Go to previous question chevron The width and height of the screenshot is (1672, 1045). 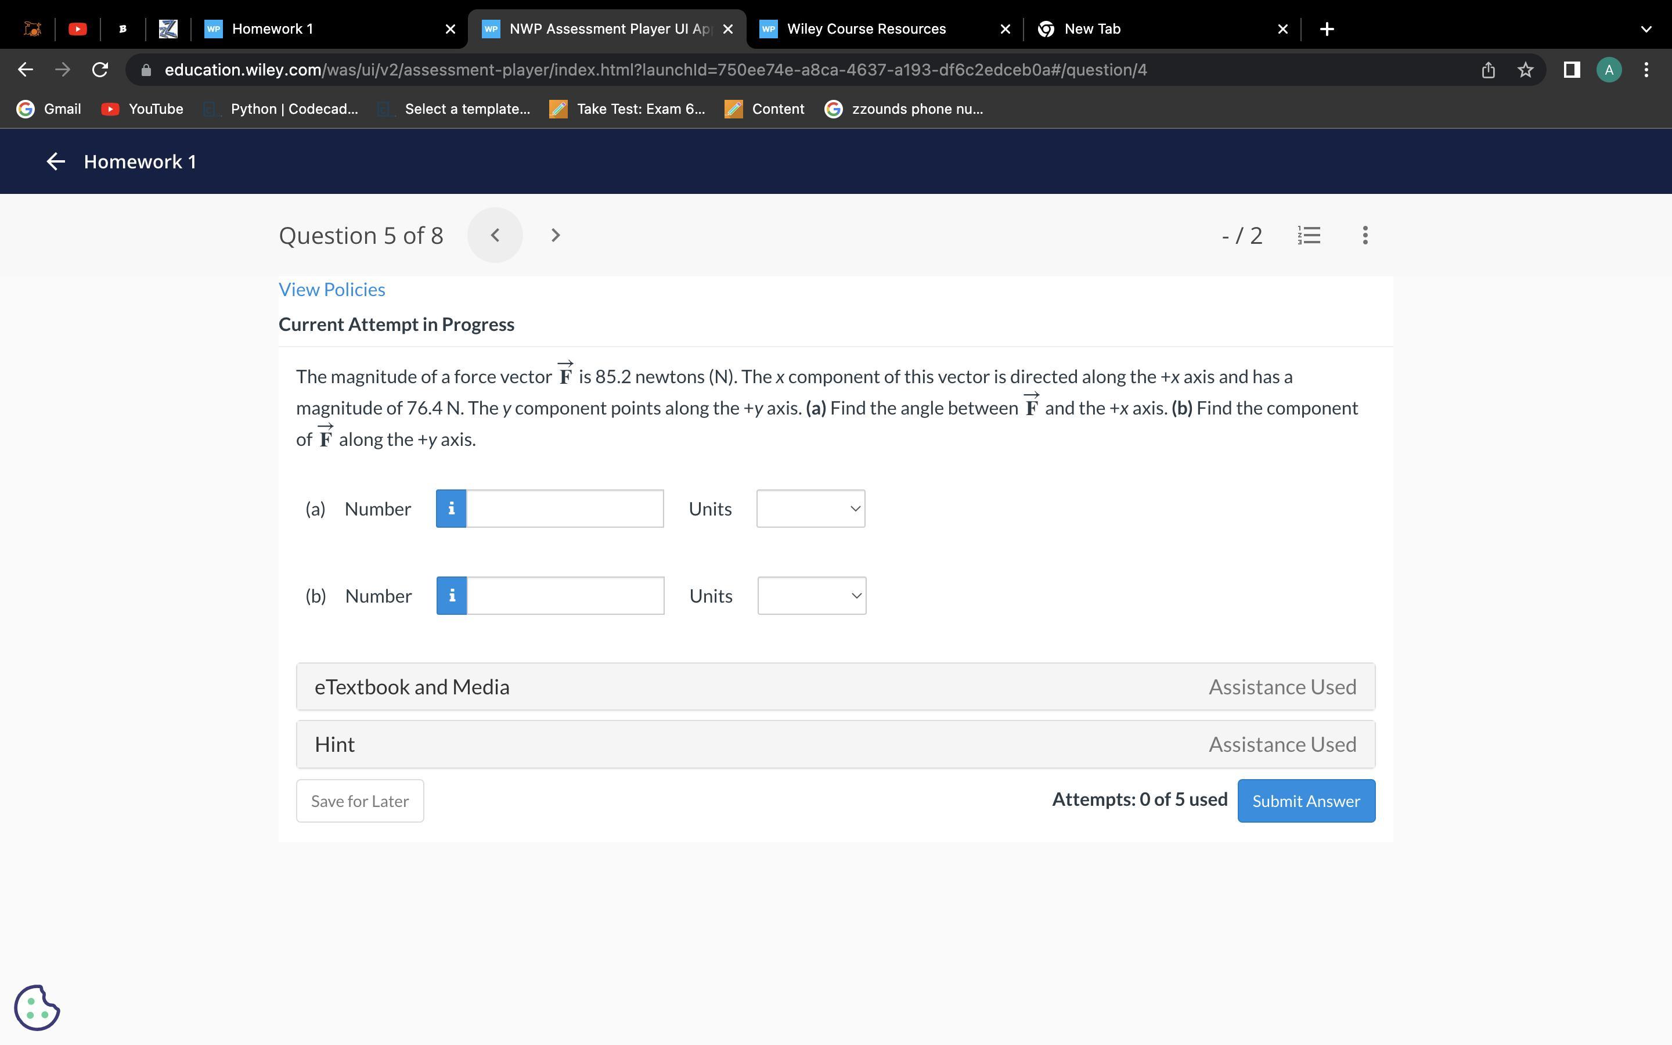(x=495, y=235)
